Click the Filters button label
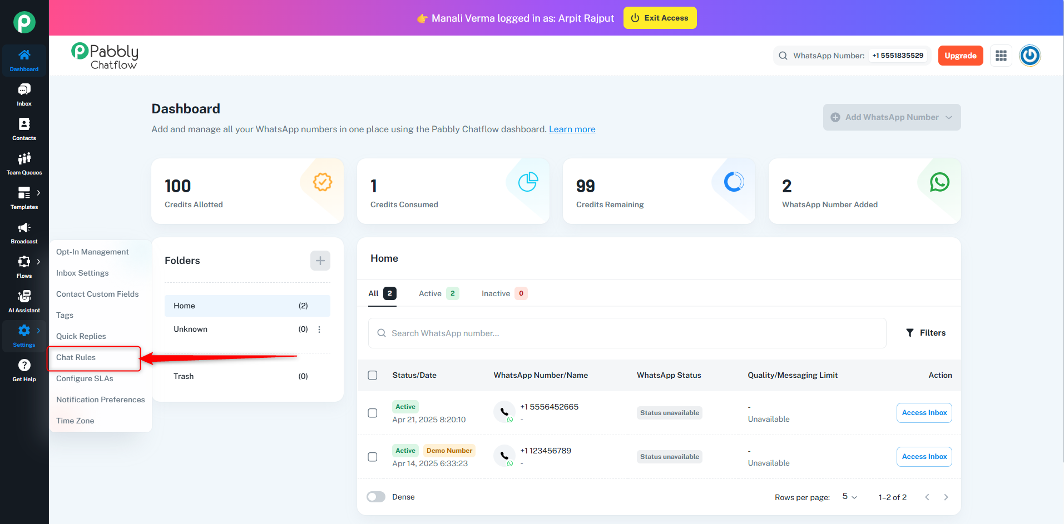The height and width of the screenshot is (524, 1064). coord(933,333)
